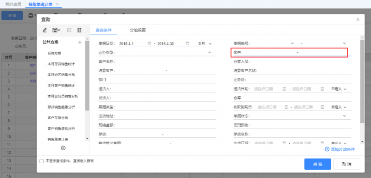Toggle 不显示查询条件，直接进入报表 checkbox
Viewport: 371px width, 178px height.
42,161
